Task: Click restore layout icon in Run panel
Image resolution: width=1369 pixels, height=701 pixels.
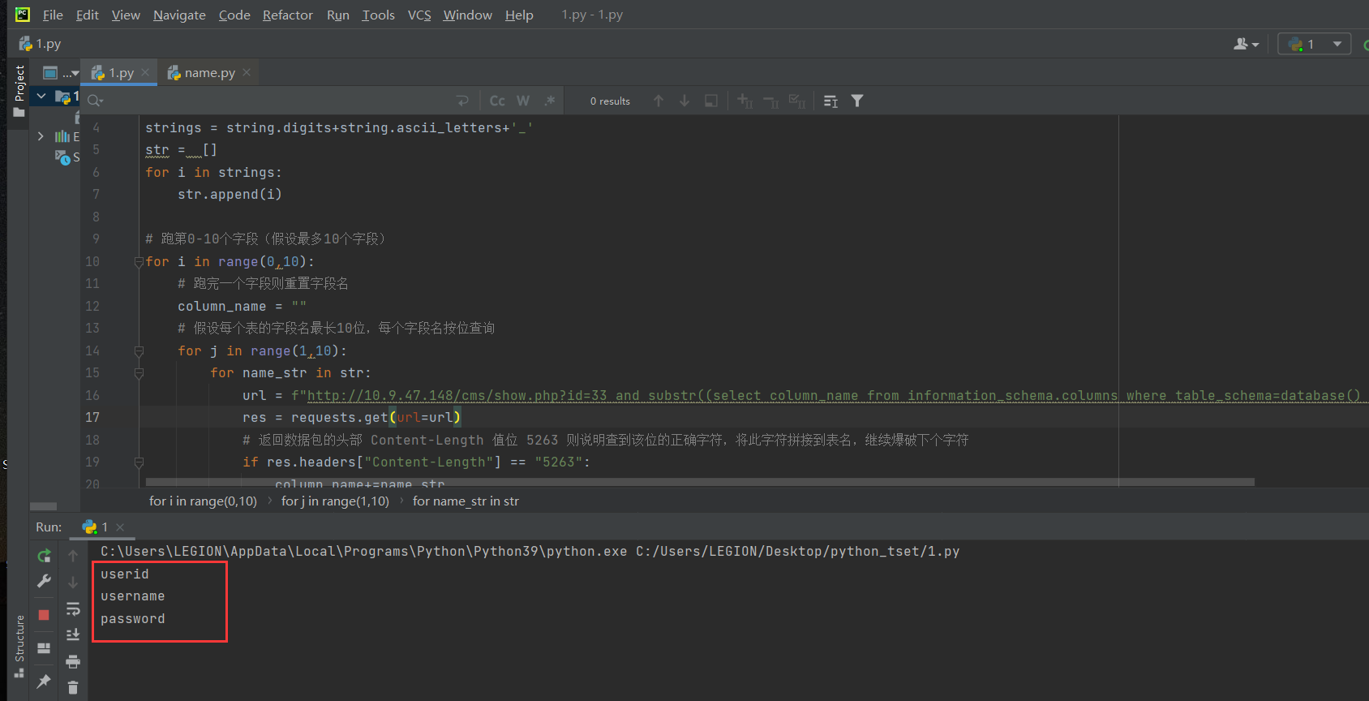Action: 44,648
